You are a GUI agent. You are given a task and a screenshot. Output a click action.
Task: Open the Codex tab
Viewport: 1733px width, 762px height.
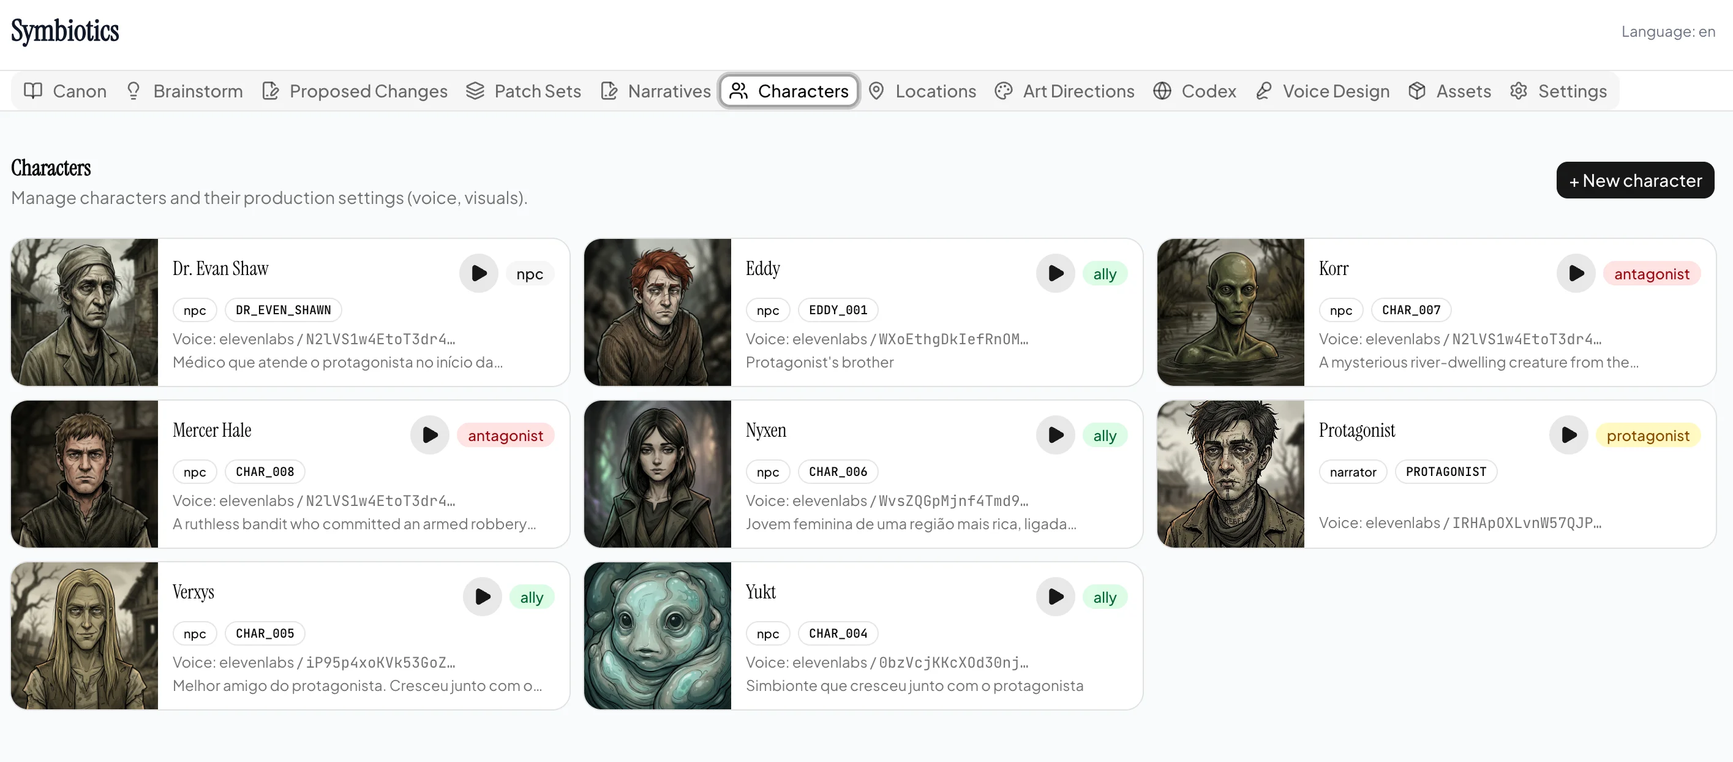coord(1194,91)
